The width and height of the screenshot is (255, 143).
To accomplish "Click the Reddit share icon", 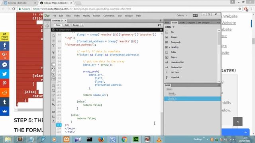I will [4, 93].
